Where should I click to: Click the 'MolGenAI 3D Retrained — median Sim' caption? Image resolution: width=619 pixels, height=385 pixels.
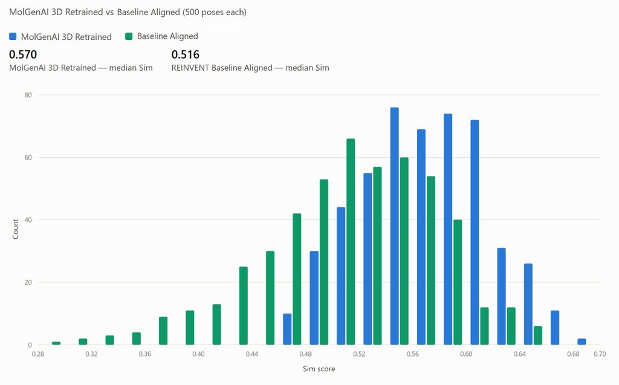(81, 68)
